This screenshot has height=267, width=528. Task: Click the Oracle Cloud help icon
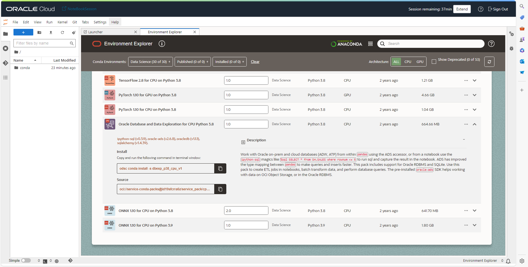480,9
